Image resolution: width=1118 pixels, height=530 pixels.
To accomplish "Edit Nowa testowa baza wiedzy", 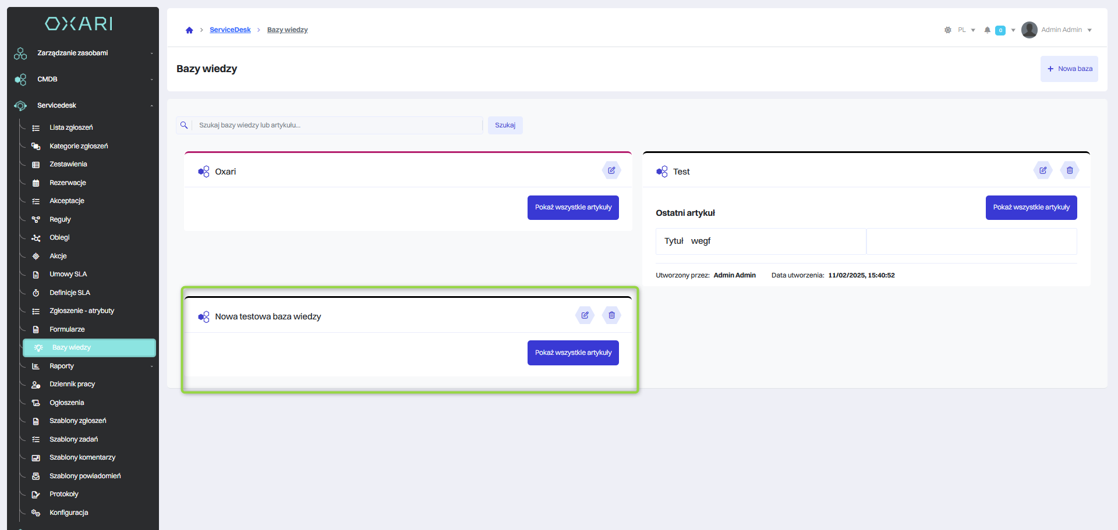I will click(x=585, y=315).
